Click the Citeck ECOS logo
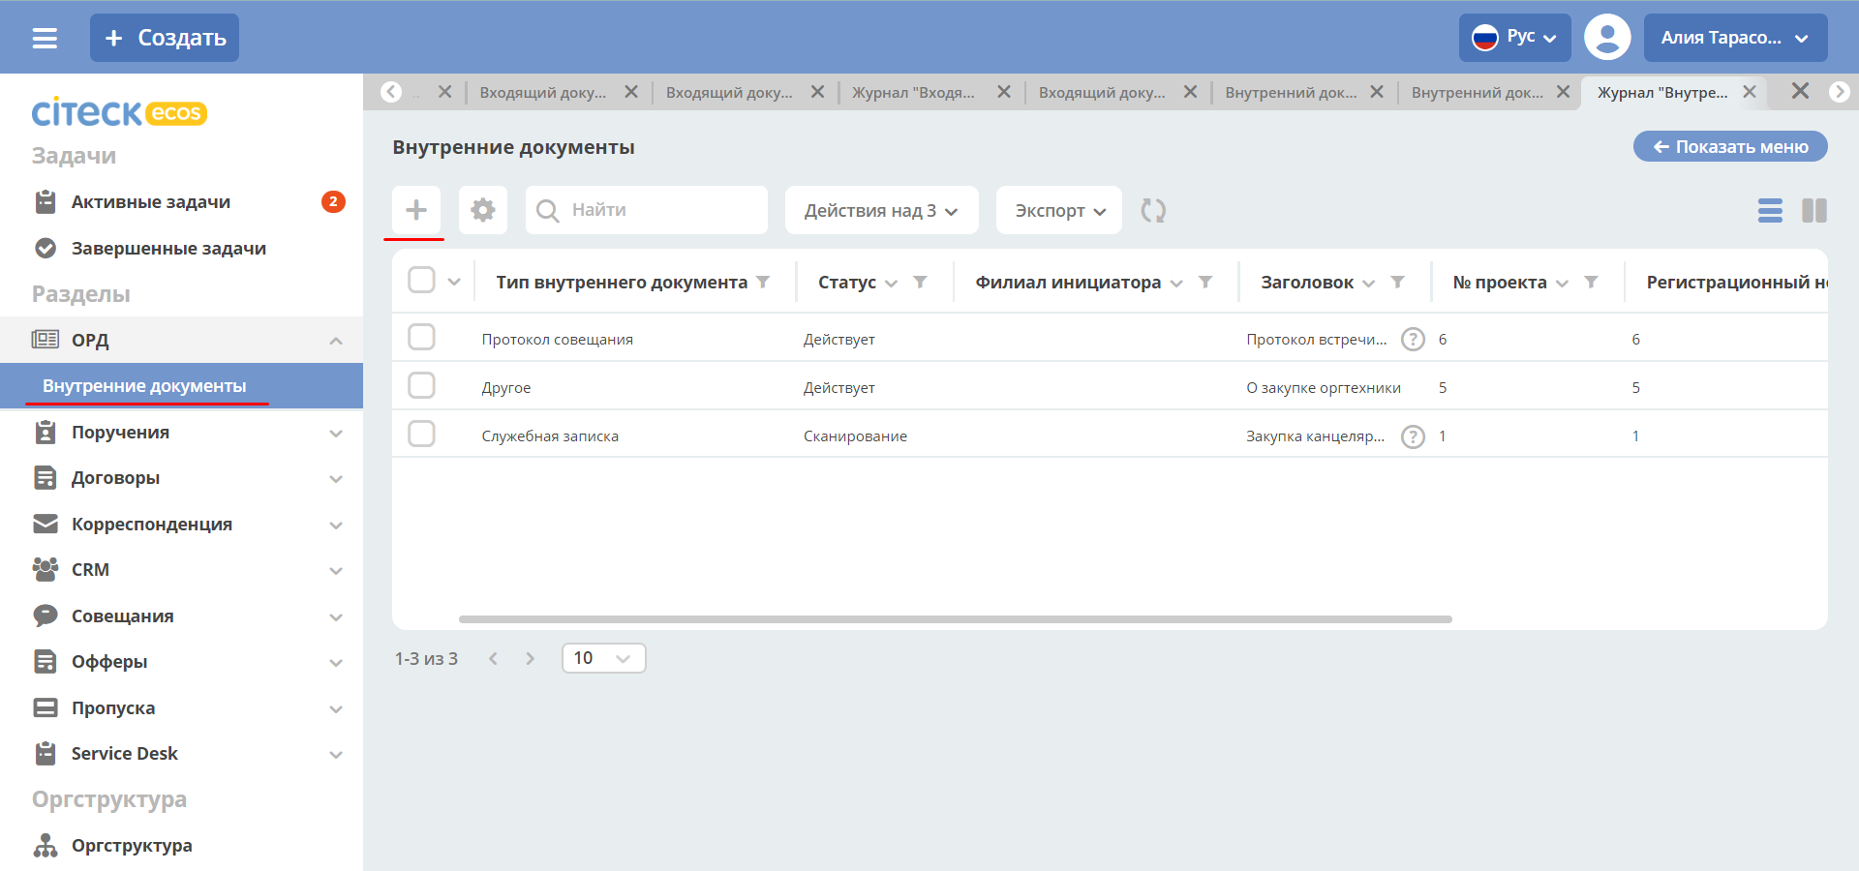 119,112
